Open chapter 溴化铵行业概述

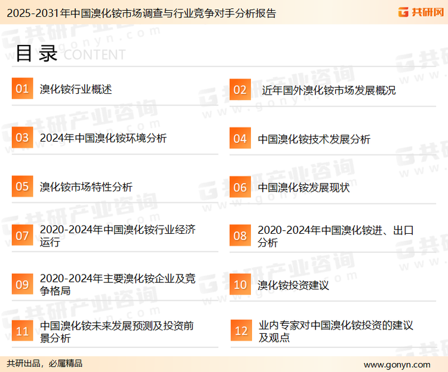pos(76,89)
